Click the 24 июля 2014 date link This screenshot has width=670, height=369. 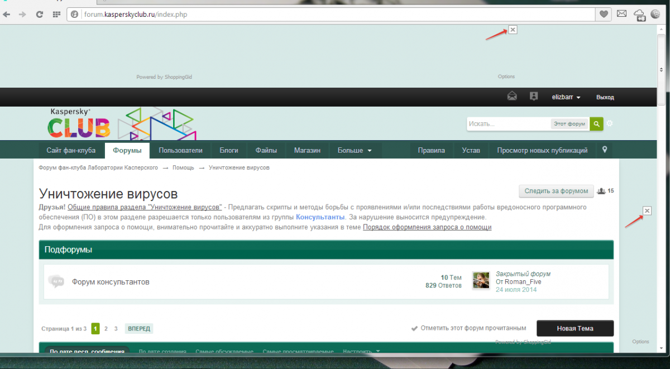pyautogui.click(x=516, y=290)
